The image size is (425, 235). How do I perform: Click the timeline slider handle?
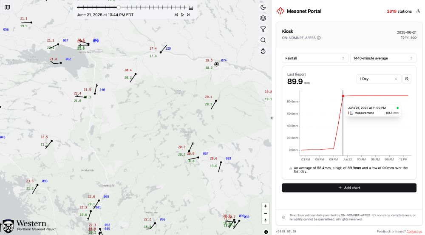[x=119, y=7]
